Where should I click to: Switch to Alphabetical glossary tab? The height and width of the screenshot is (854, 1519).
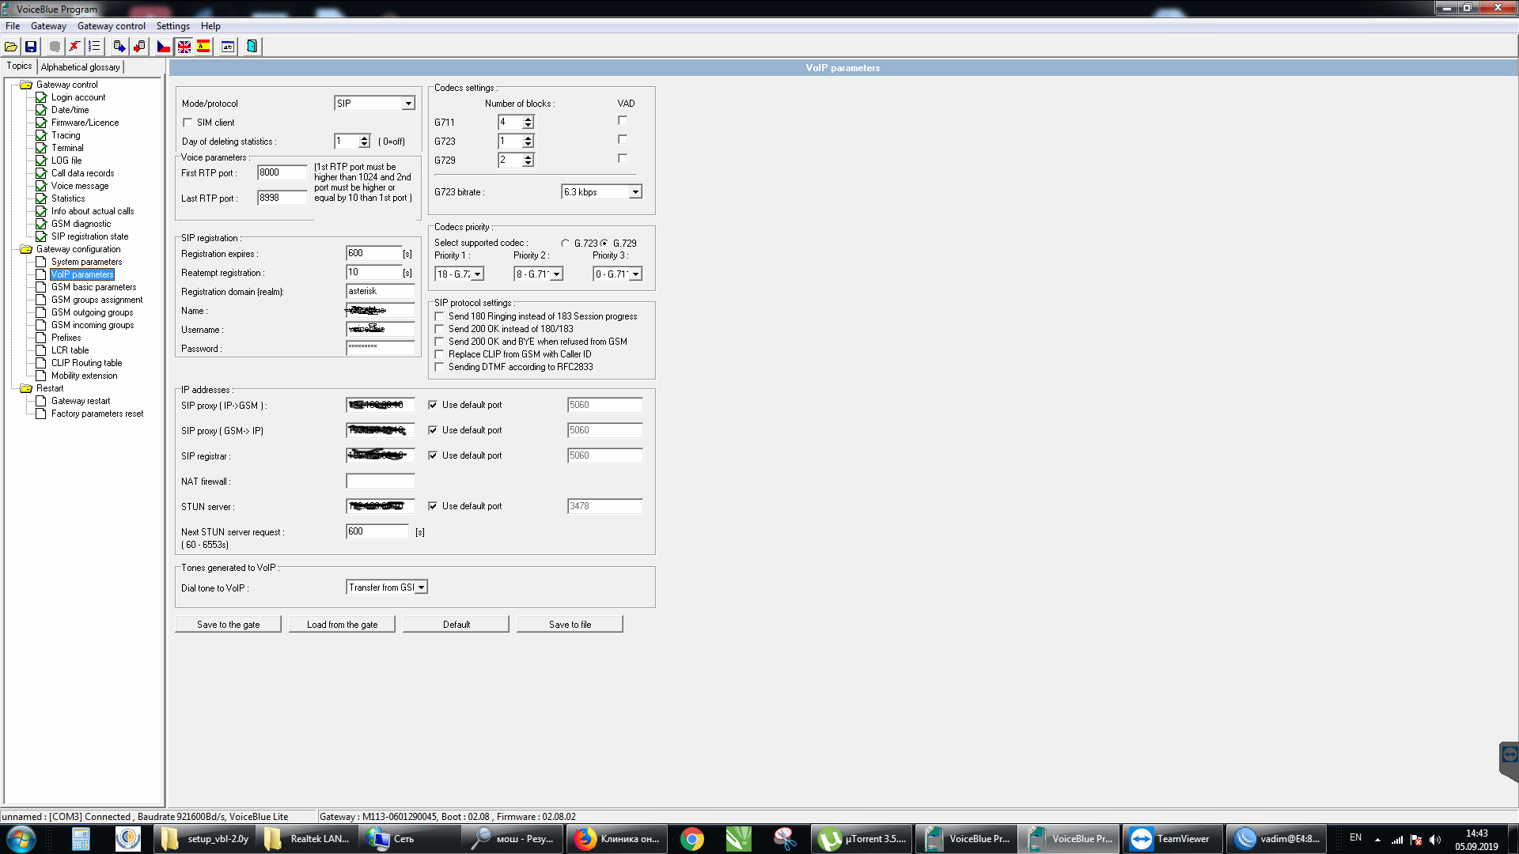pos(80,67)
